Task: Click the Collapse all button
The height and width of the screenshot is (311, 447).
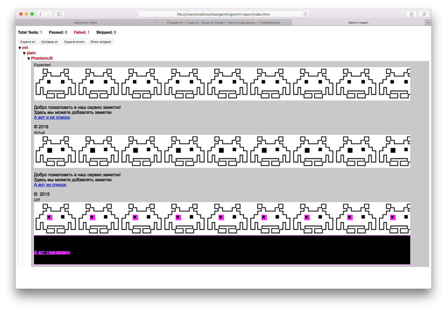Action: 50,42
